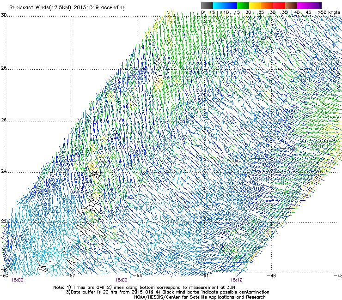Viewport: 342px width, 300px height.
Task: Click the 'Data buffer is 22 hrs' note
Action: (167, 292)
